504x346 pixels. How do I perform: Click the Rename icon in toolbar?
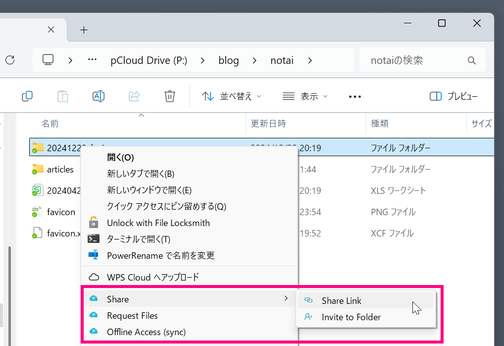point(99,96)
